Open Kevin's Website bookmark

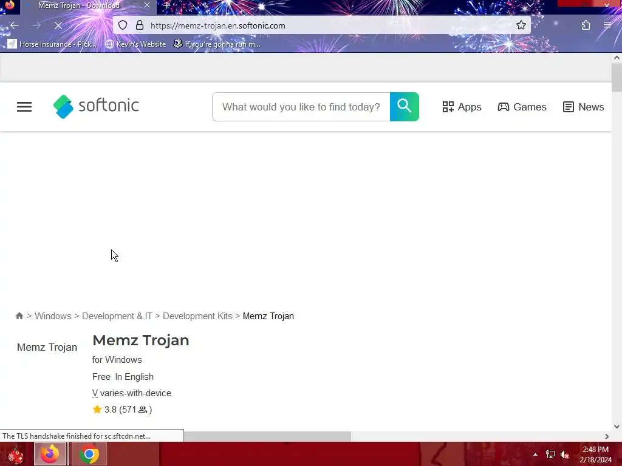pos(135,44)
